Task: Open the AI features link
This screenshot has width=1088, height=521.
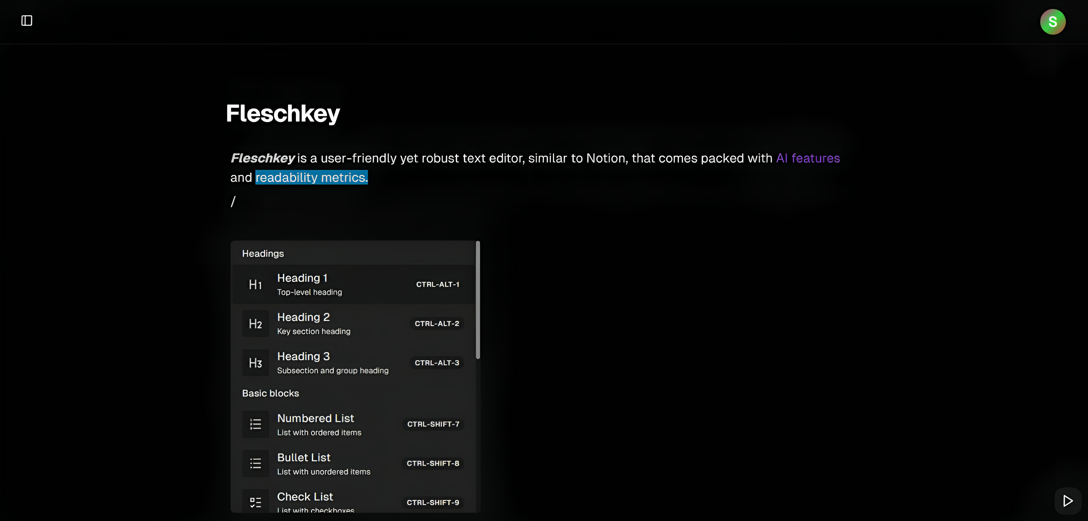Action: [808, 158]
